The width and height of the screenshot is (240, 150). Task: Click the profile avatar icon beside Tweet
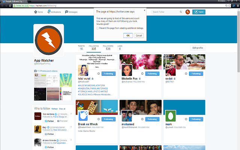point(187,12)
